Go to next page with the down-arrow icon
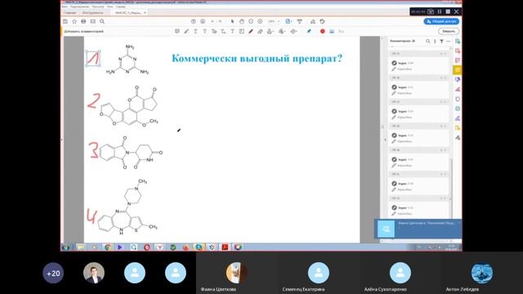This screenshot has height=294, width=523. [x=203, y=21]
